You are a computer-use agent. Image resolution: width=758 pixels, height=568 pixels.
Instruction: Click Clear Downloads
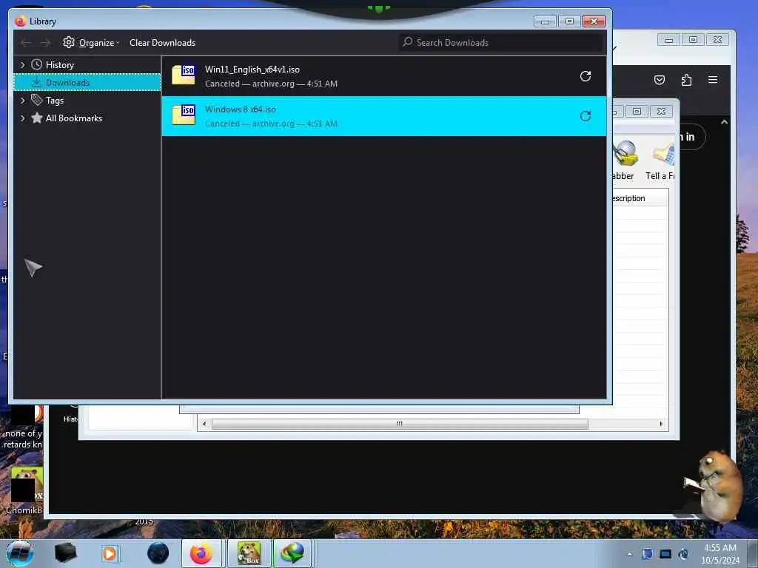(162, 42)
